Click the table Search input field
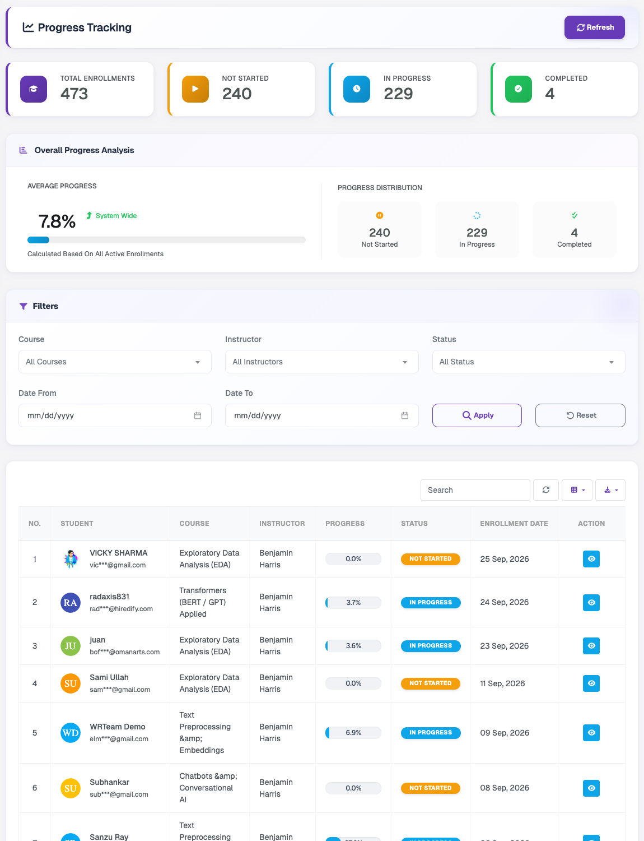The width and height of the screenshot is (644, 841). click(x=475, y=490)
